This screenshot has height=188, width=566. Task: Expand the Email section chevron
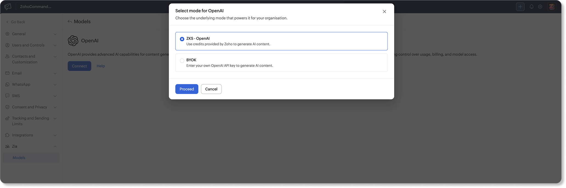(x=55, y=74)
